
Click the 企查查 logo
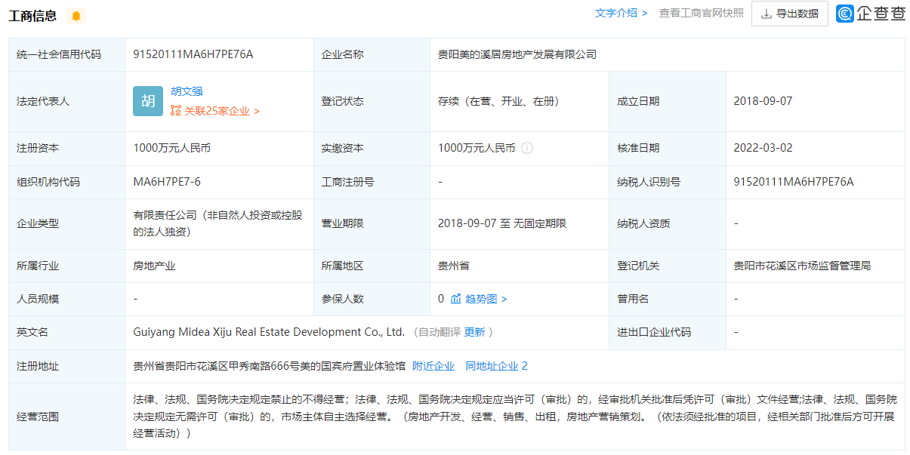click(x=871, y=14)
